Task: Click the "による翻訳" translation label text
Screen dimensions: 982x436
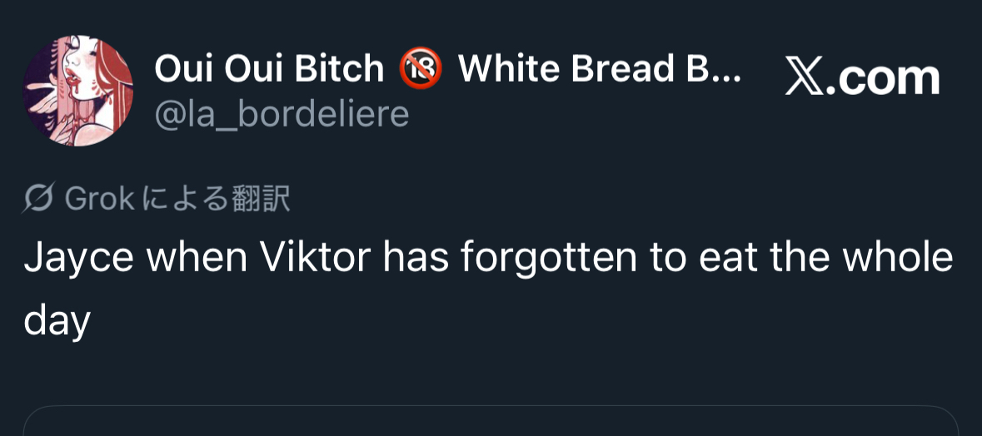Action: (217, 199)
